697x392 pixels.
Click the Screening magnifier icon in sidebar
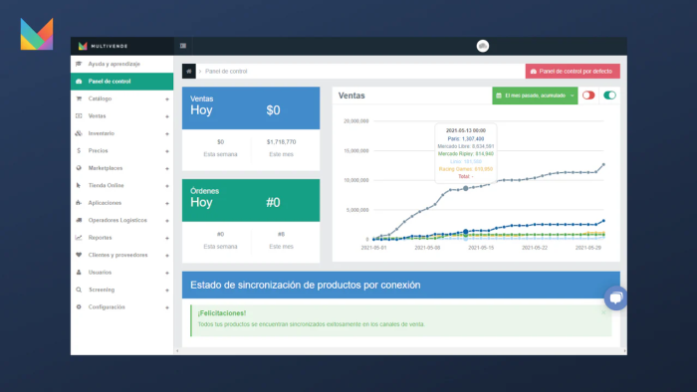[79, 290]
